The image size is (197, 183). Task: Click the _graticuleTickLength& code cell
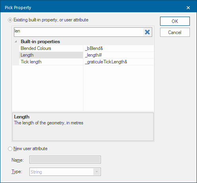click(118, 62)
